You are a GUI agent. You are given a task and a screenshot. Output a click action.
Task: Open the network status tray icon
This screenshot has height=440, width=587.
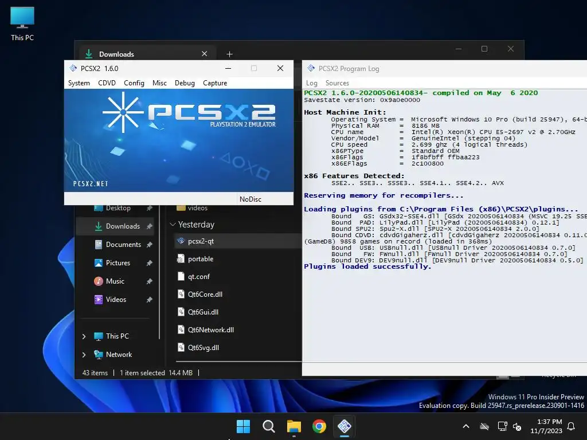coord(502,426)
